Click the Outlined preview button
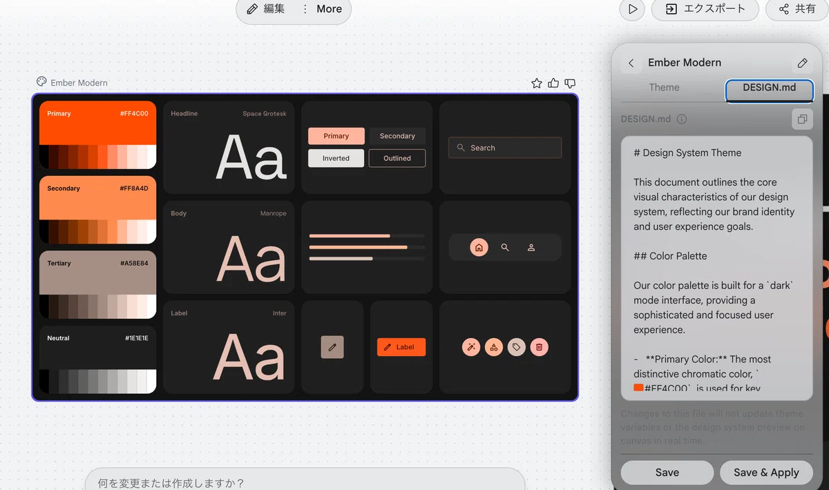This screenshot has width=829, height=490. pos(397,158)
